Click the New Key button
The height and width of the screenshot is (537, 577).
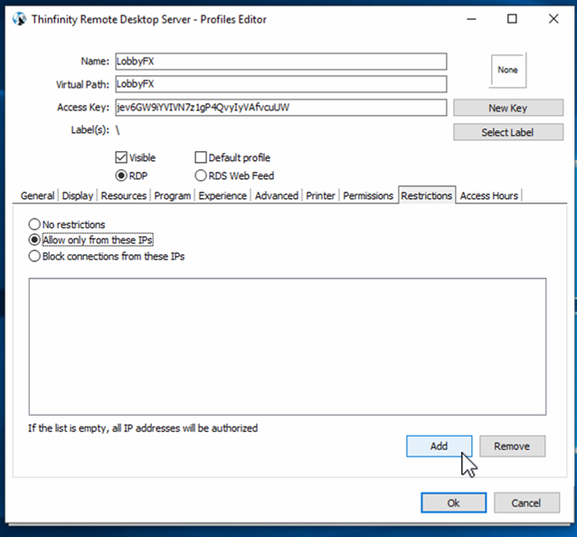507,108
